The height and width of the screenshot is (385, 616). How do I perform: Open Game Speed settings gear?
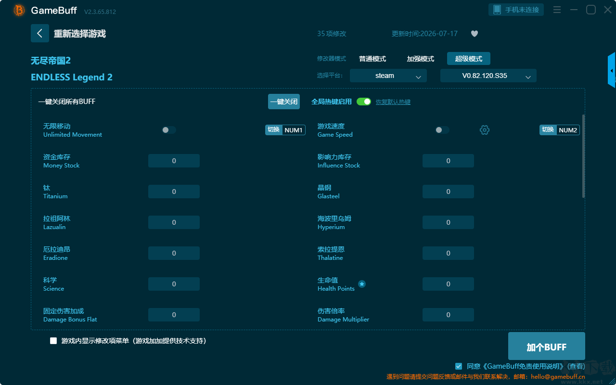485,130
